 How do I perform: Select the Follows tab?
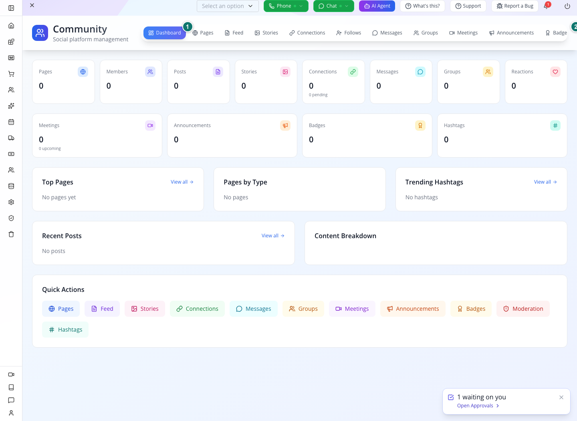point(349,33)
